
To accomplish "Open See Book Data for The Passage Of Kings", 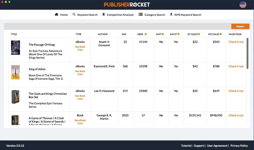I will [80, 48].
